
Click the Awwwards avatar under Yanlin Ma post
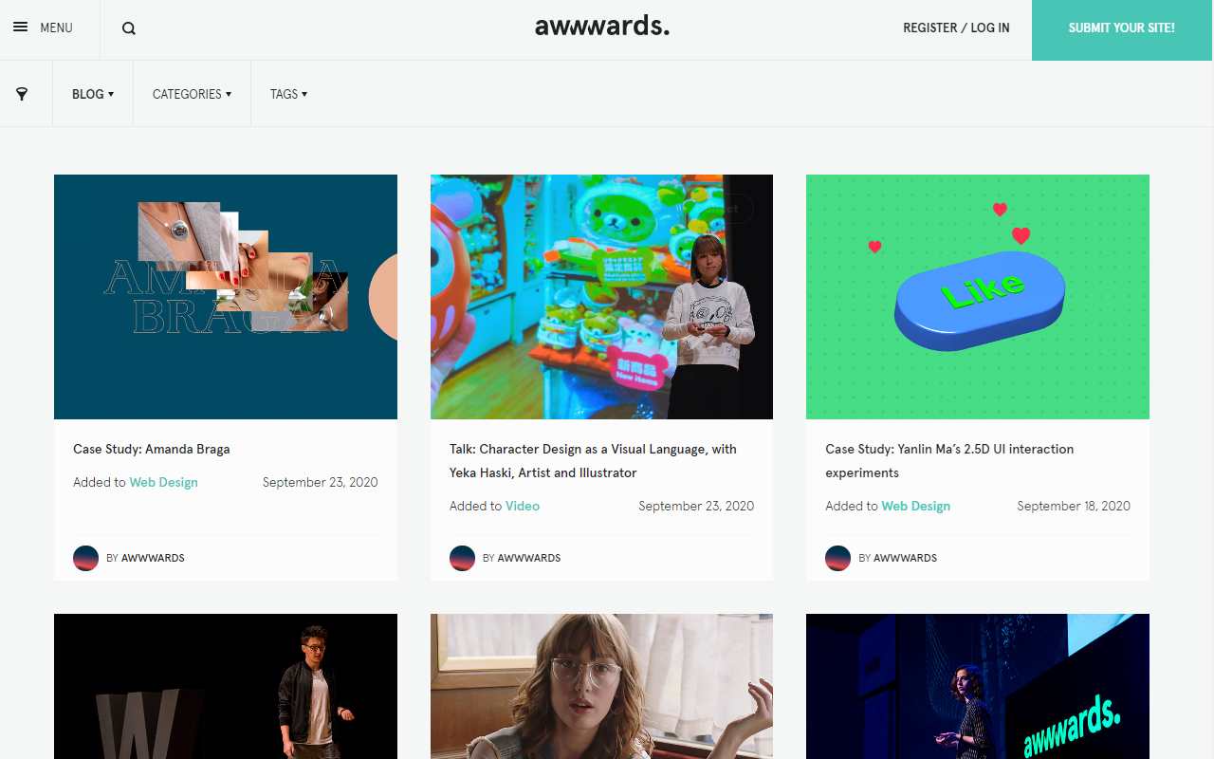point(838,558)
